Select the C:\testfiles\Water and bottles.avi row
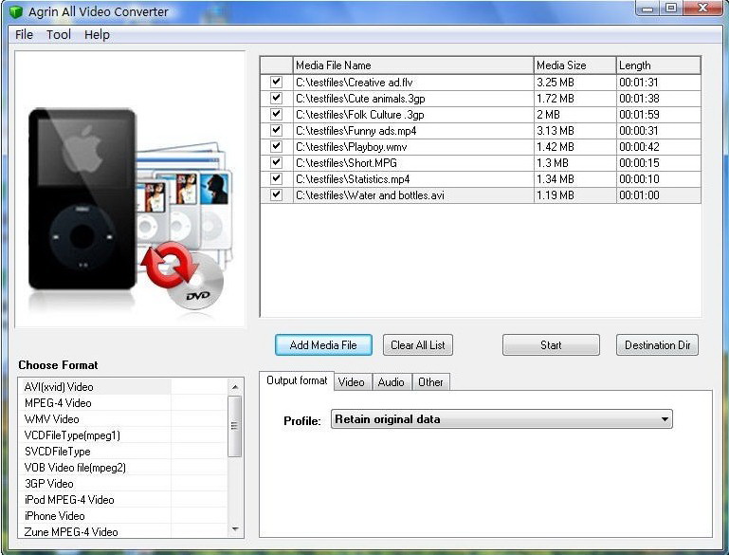 point(481,194)
